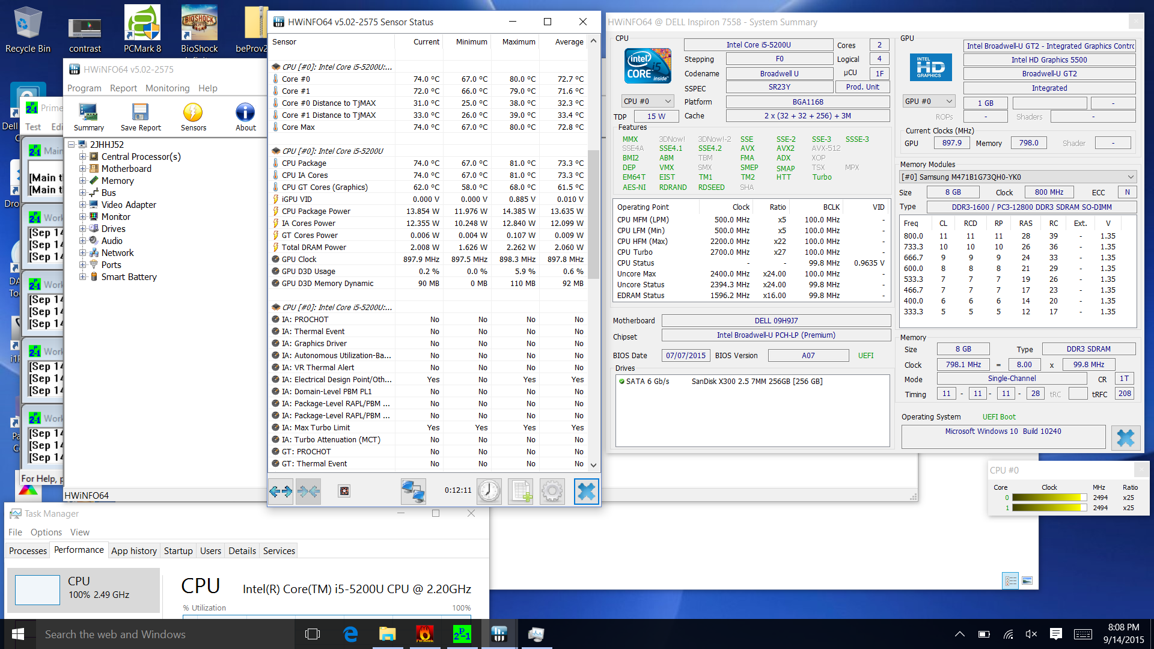Expand the Video Adapter tree node
The height and width of the screenshot is (649, 1154).
pyautogui.click(x=83, y=205)
